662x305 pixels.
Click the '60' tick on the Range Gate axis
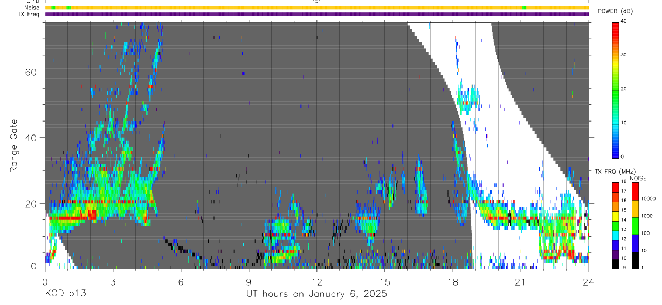click(32, 72)
